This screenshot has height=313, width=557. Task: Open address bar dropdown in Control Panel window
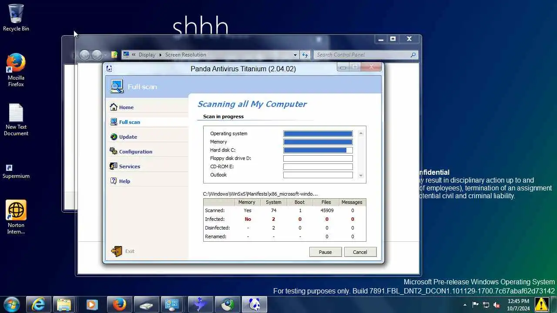295,55
